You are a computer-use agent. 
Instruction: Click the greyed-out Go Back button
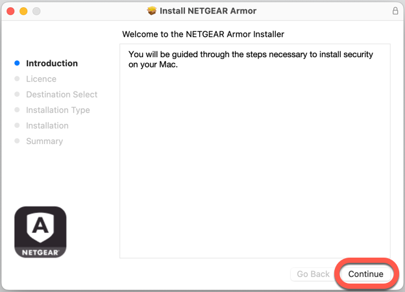pyautogui.click(x=313, y=274)
